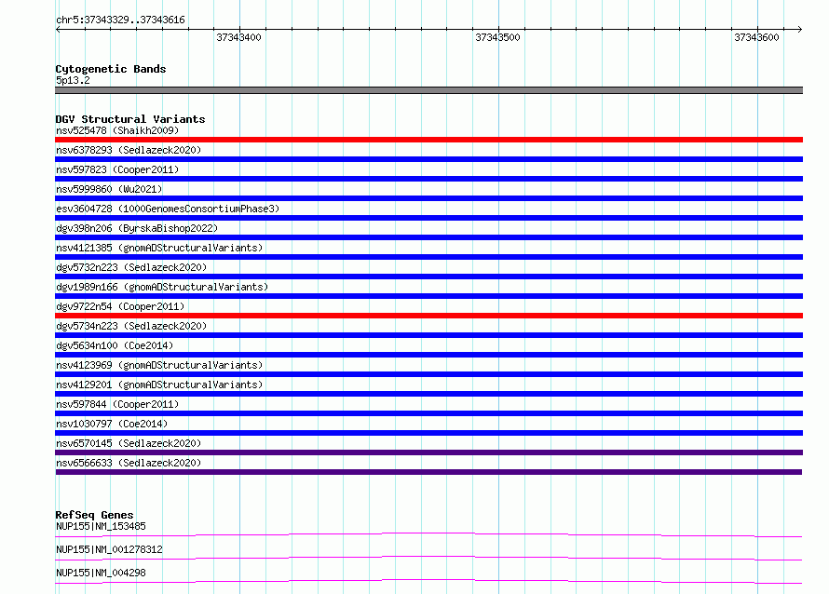Select nsv4121385 (gnomADStructuralVariants) label
The height and width of the screenshot is (594, 829).
tap(159, 248)
